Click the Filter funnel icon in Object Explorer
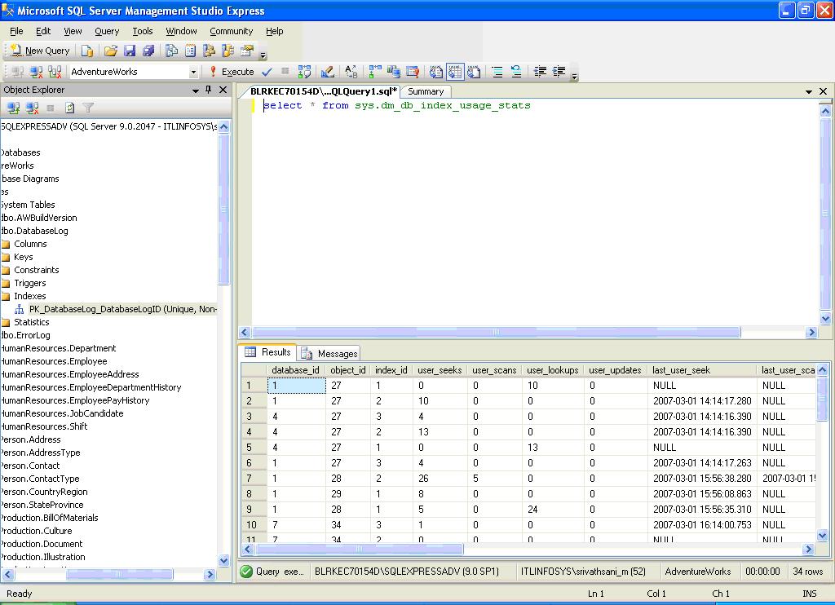835x605 pixels. tap(88, 108)
